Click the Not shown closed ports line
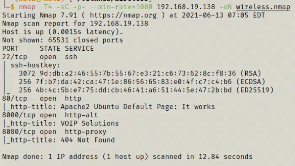 62,40
